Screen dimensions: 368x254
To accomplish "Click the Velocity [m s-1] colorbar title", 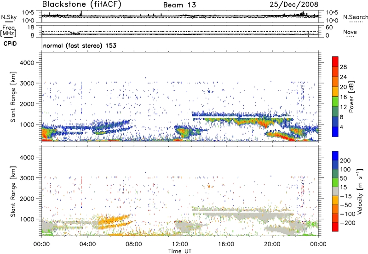I will pos(360,191).
